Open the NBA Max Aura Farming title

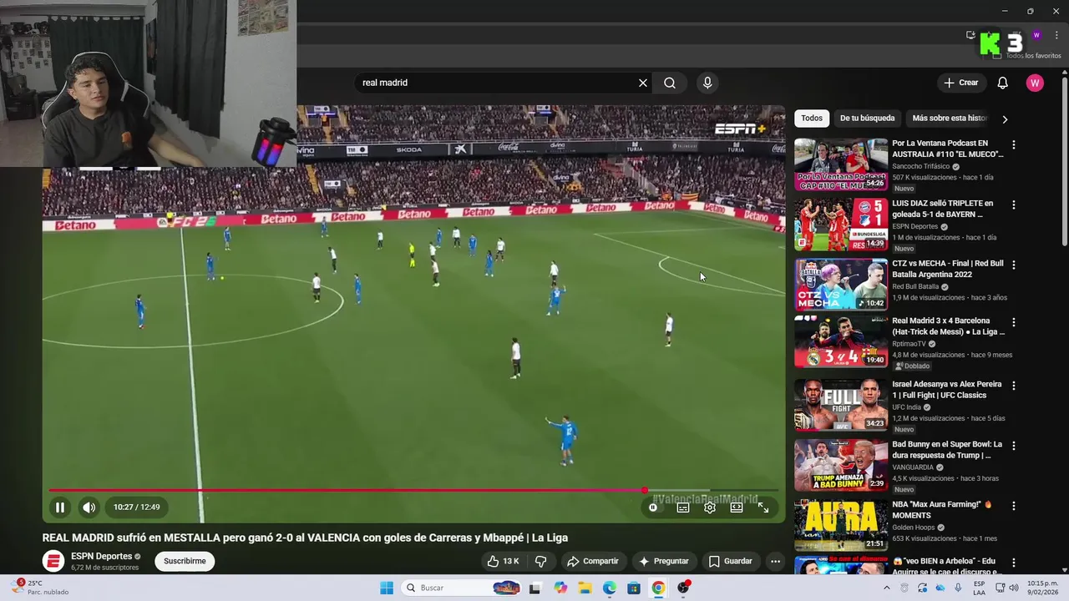942,510
